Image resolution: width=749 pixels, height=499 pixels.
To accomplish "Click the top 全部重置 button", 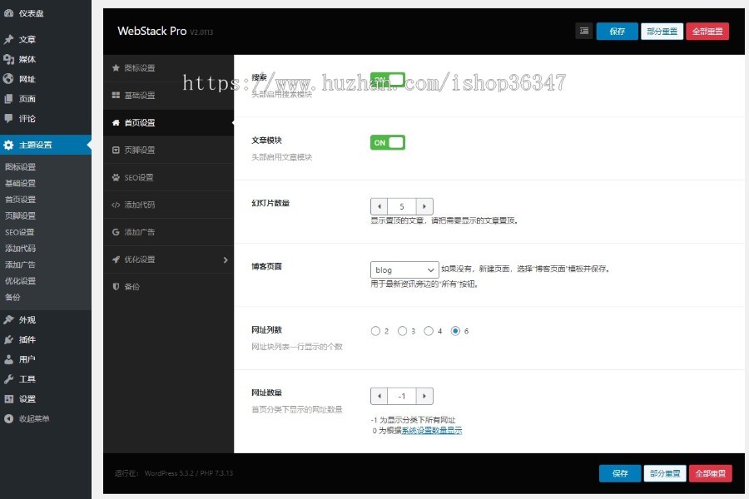I will tap(707, 31).
